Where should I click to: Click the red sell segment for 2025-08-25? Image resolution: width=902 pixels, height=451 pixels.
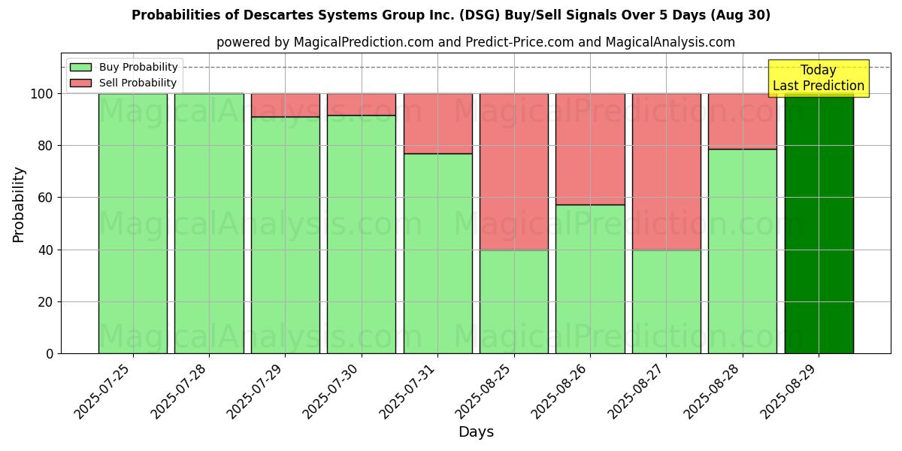[514, 171]
